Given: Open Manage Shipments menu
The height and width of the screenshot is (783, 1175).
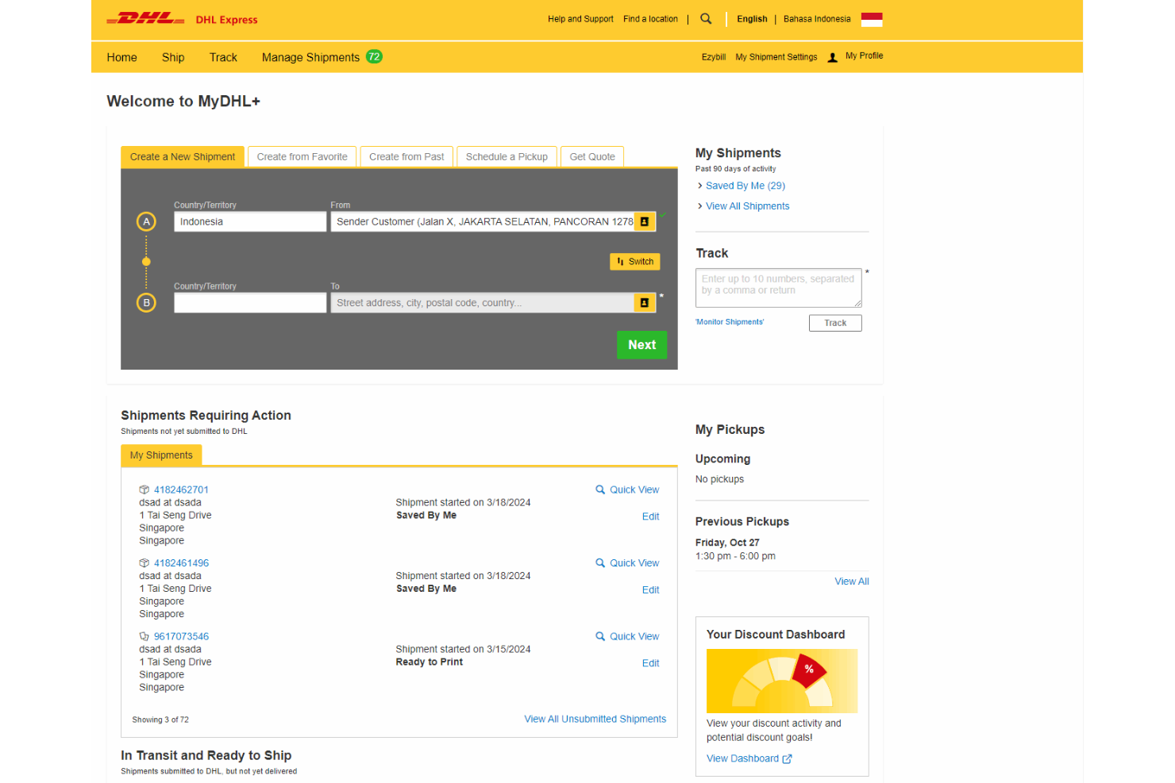Looking at the screenshot, I should click(x=310, y=57).
